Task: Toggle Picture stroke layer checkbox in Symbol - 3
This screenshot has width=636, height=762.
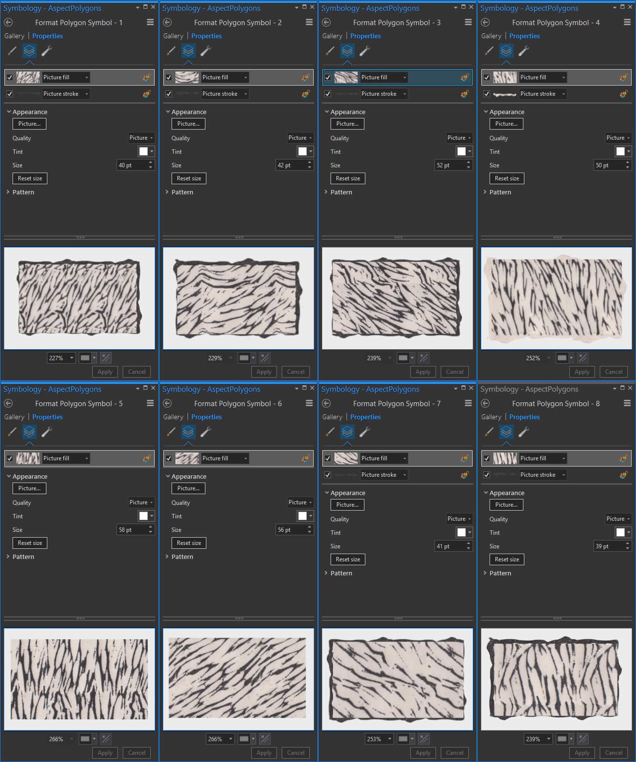Action: coord(328,94)
